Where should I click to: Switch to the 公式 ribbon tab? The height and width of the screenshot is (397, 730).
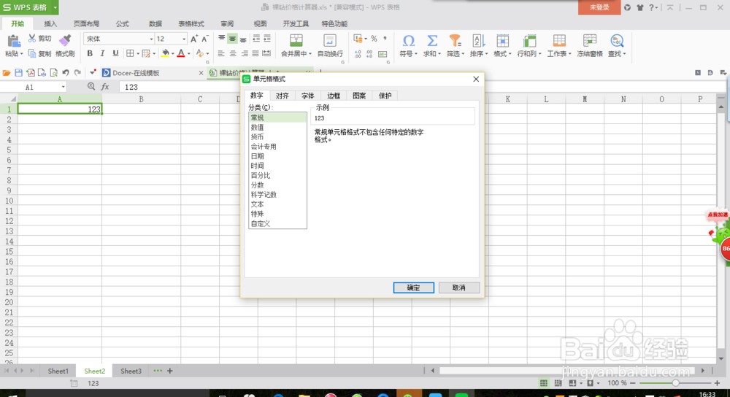[123, 24]
